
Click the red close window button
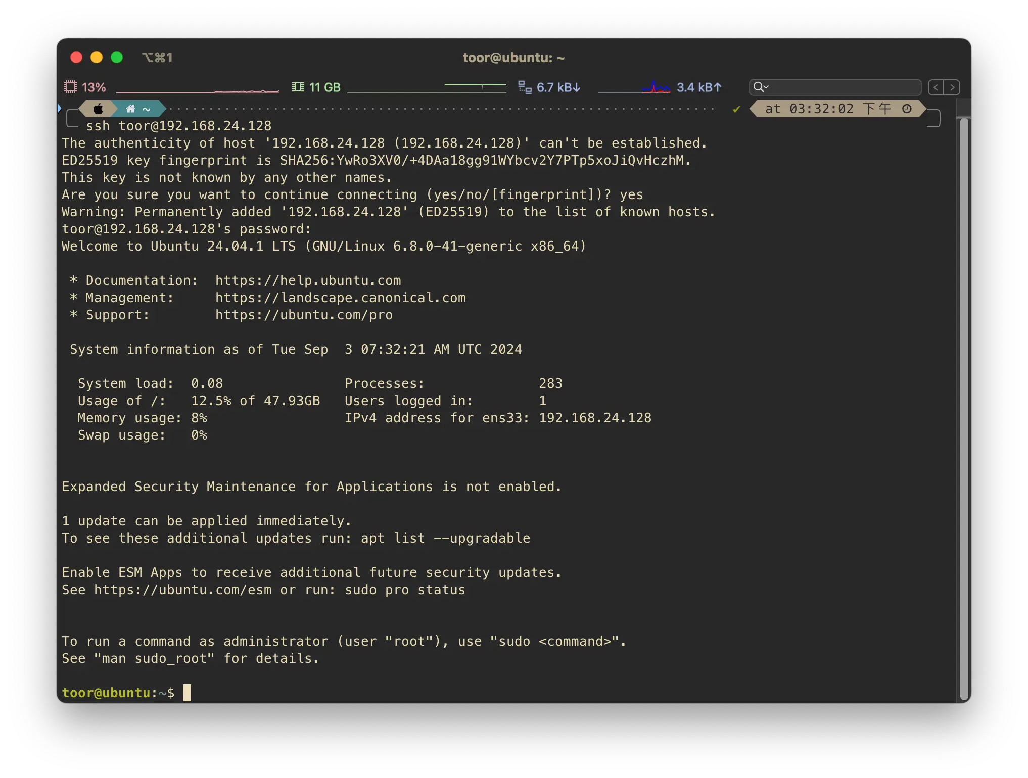[x=76, y=57]
